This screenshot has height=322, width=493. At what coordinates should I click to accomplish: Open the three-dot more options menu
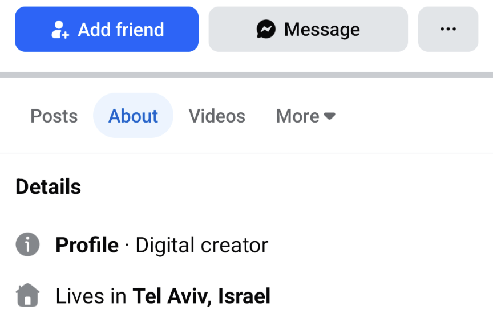448,30
